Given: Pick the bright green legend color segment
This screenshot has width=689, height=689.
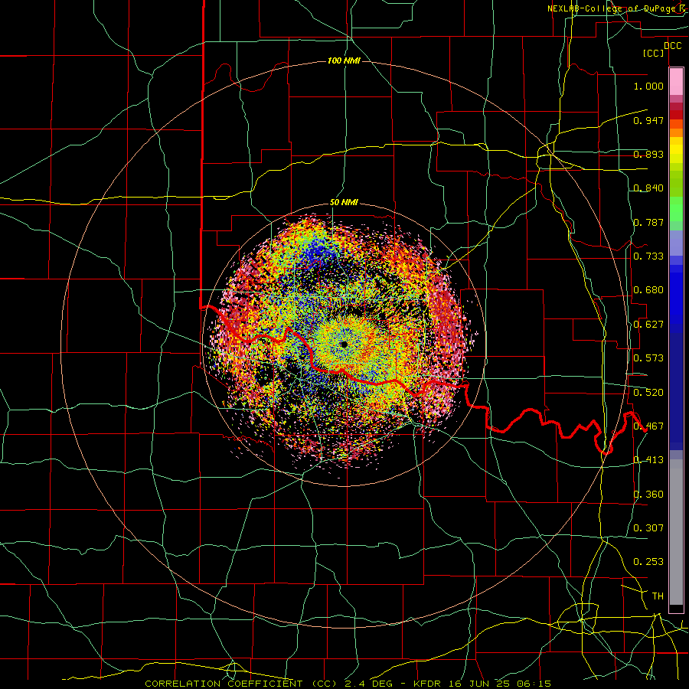Looking at the screenshot, I should (676, 209).
